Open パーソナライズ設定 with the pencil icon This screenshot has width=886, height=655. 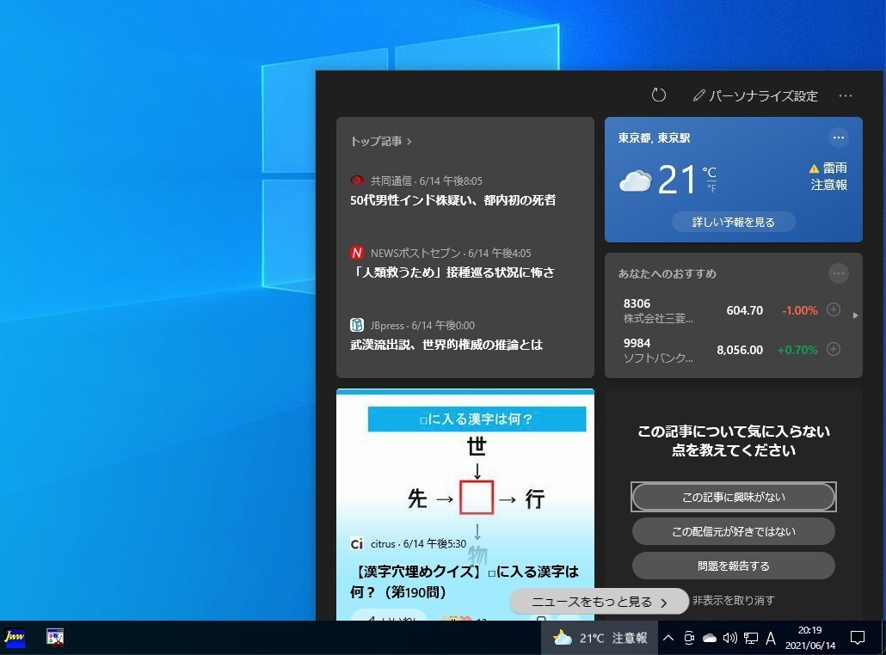coord(755,95)
